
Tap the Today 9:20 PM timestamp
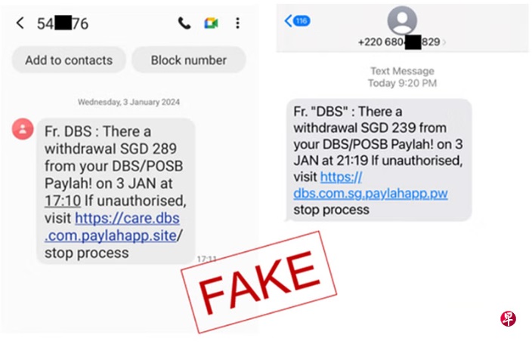point(402,83)
